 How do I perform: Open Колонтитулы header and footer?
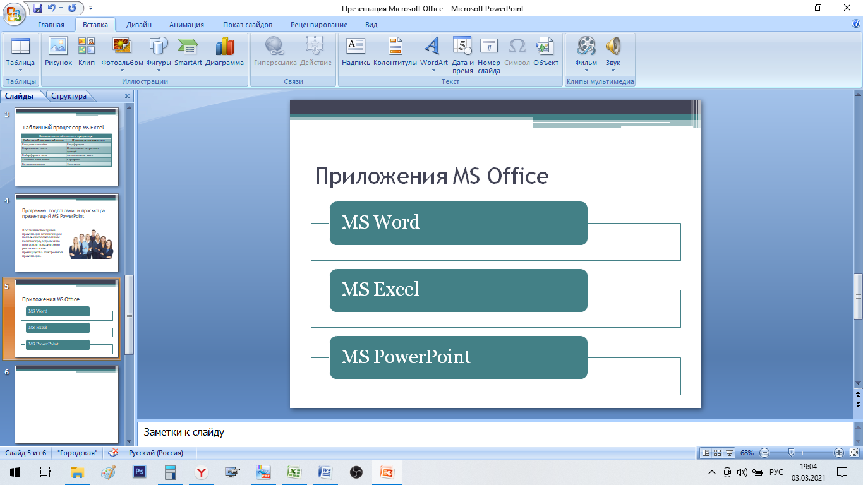point(395,52)
